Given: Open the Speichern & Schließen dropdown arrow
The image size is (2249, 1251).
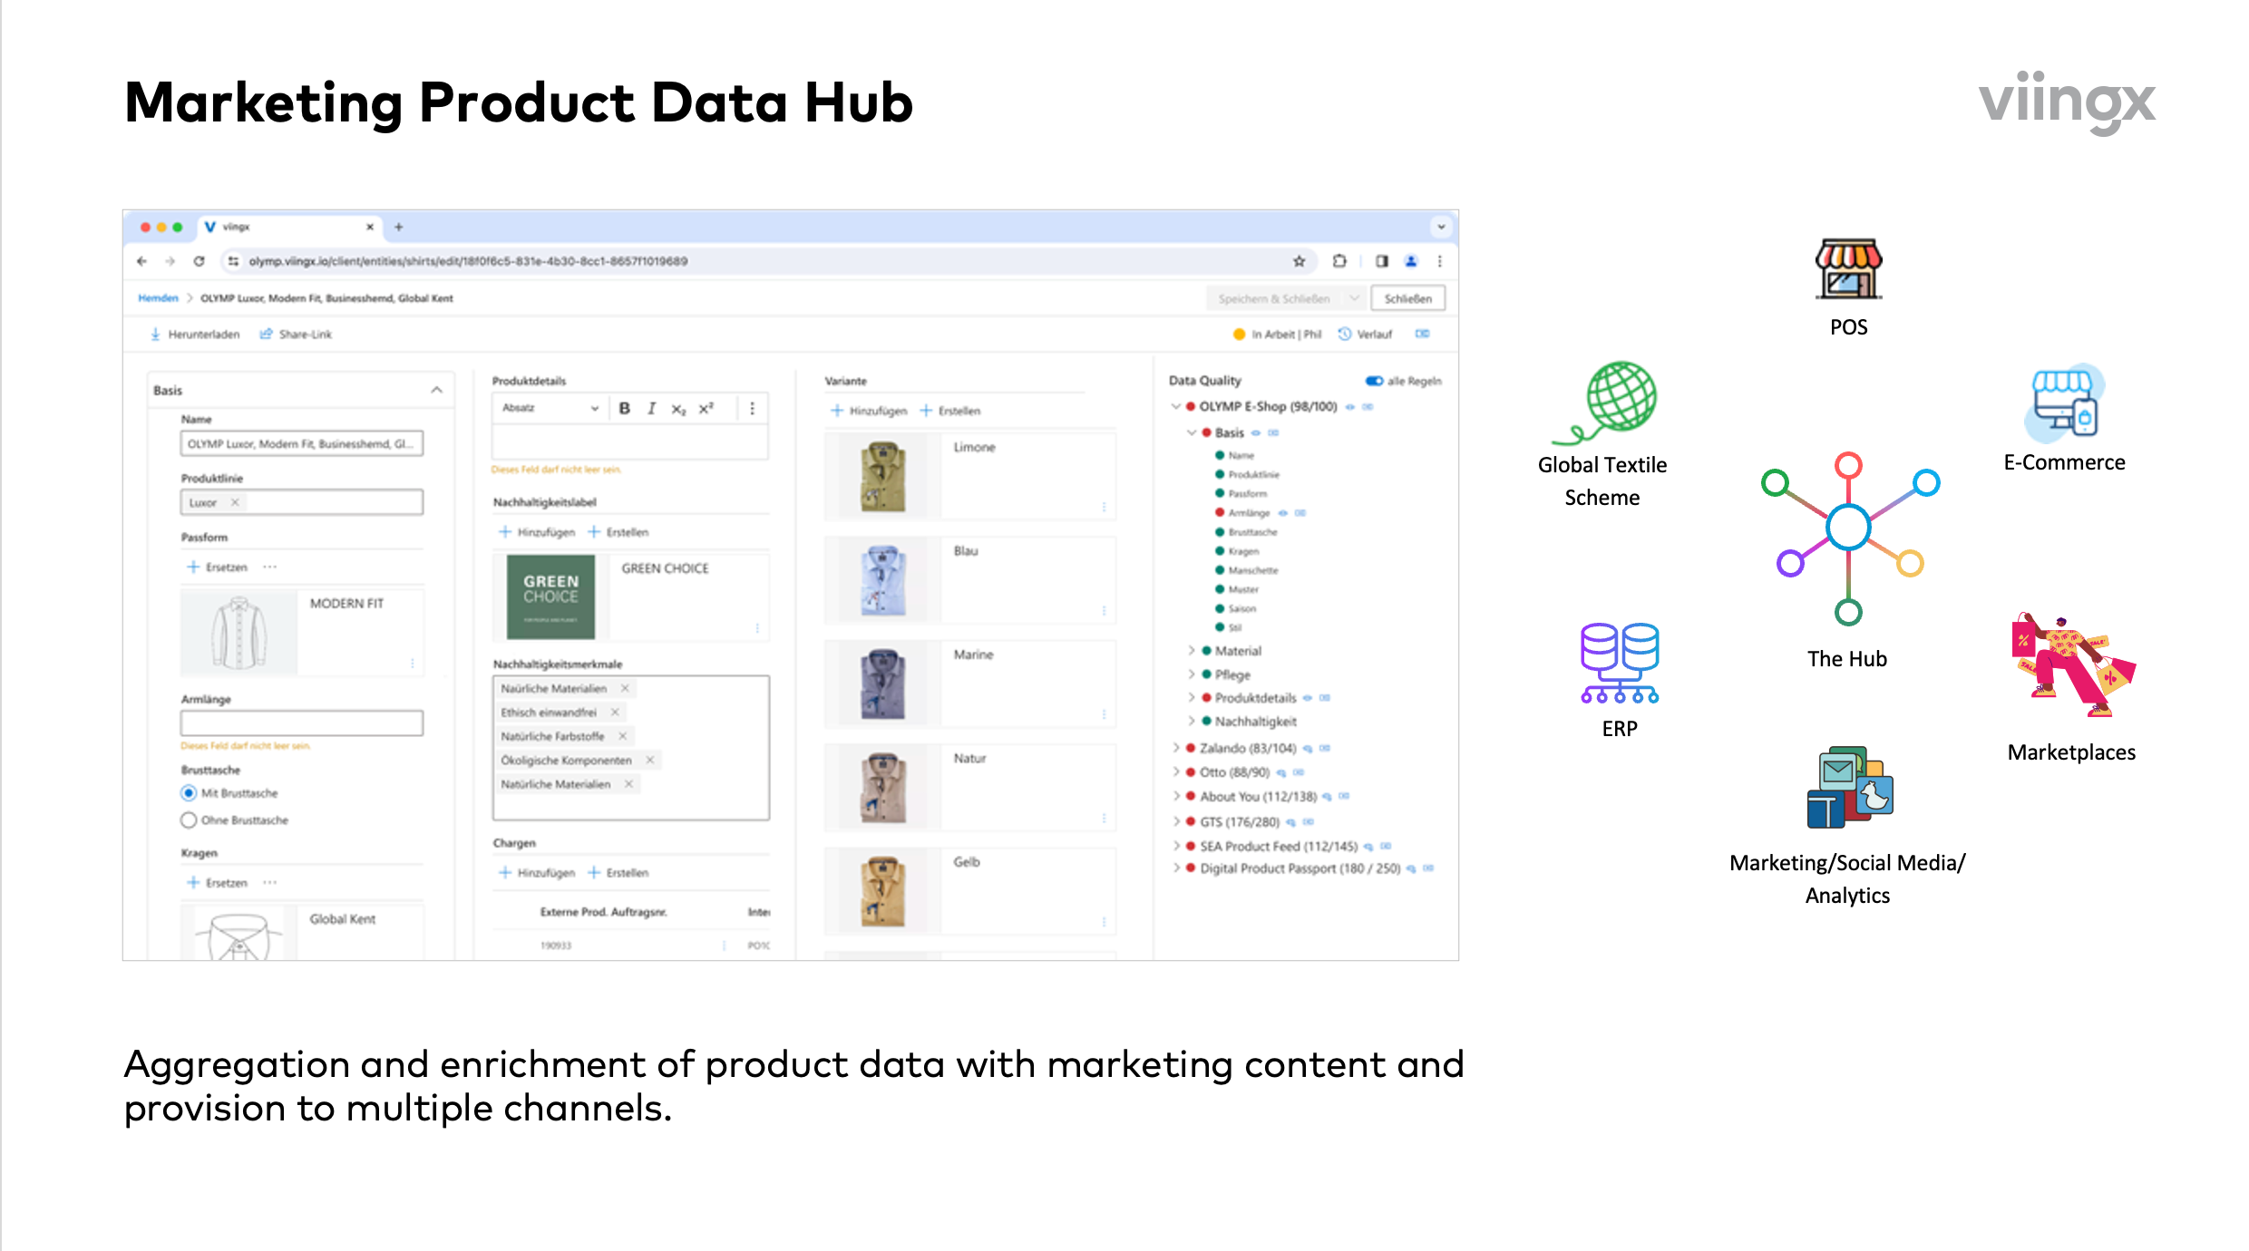Looking at the screenshot, I should [1354, 298].
